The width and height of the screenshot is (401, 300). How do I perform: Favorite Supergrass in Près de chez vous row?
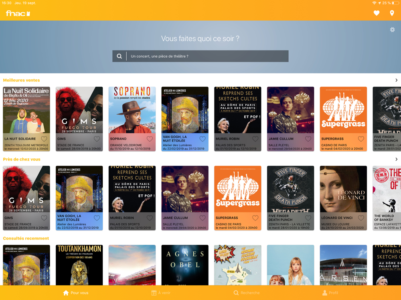(255, 218)
